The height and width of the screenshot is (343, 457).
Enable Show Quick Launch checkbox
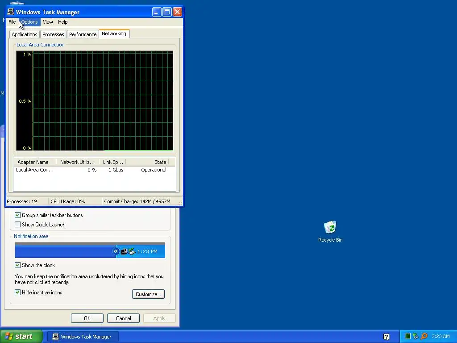tap(17, 225)
